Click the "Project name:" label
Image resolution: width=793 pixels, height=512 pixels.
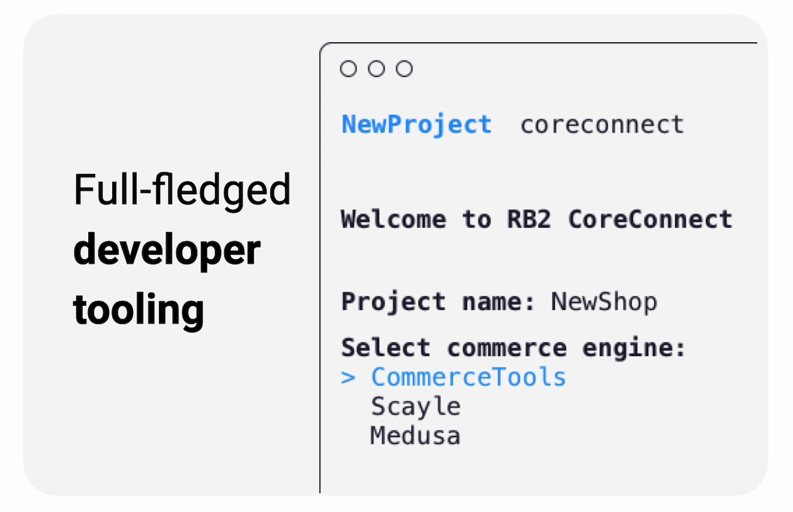438,301
